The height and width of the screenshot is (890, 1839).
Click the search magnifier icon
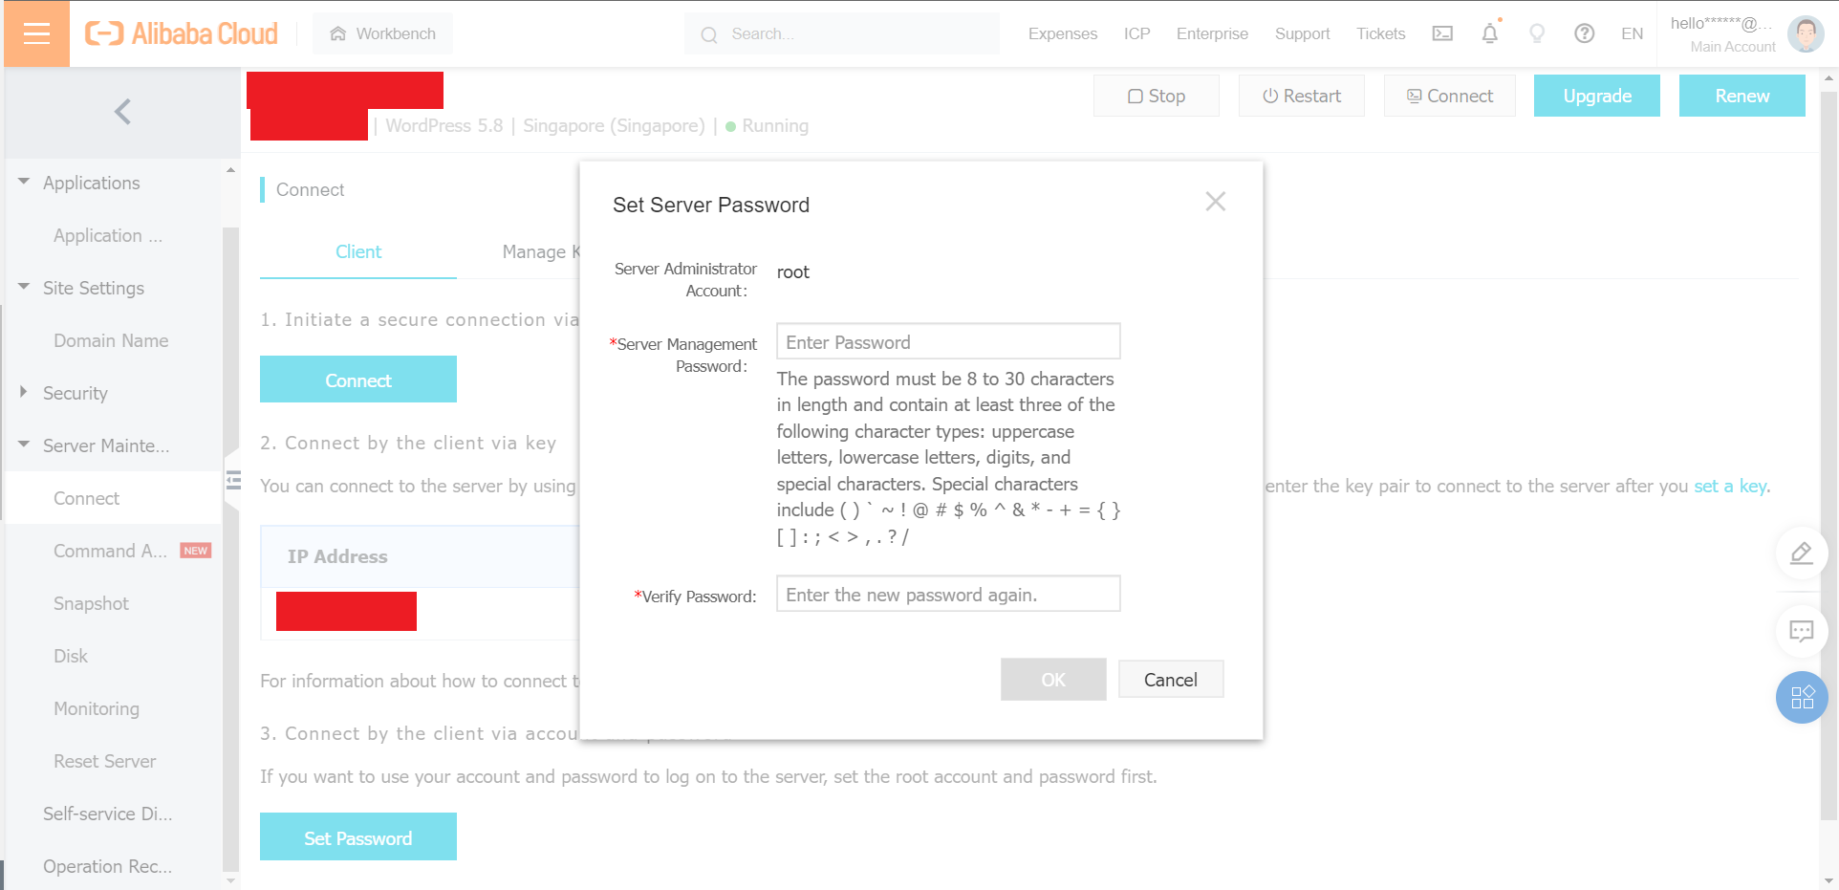[709, 34]
